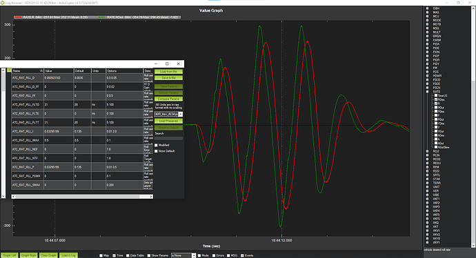476x258 pixels.
Task: Click the Graph Left button
Action: pos(10,255)
